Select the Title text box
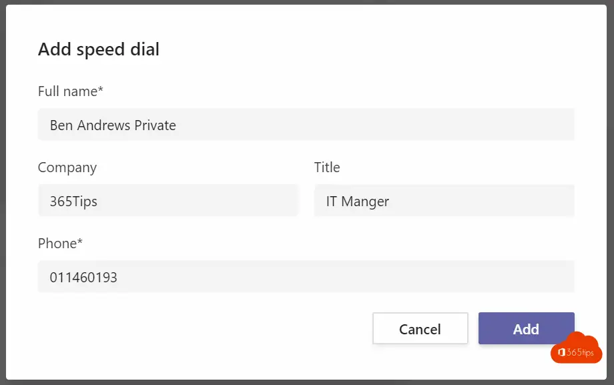 (444, 201)
